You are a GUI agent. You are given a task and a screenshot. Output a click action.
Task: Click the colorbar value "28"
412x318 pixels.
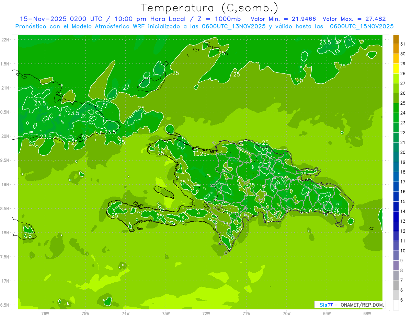coord(403,74)
